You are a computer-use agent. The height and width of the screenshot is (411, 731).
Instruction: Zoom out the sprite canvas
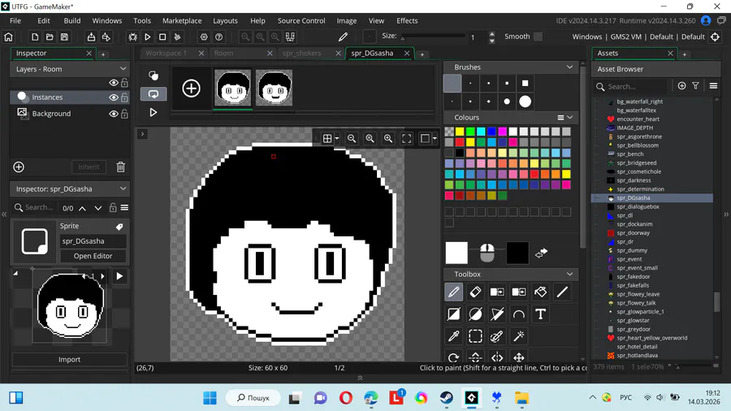click(352, 138)
